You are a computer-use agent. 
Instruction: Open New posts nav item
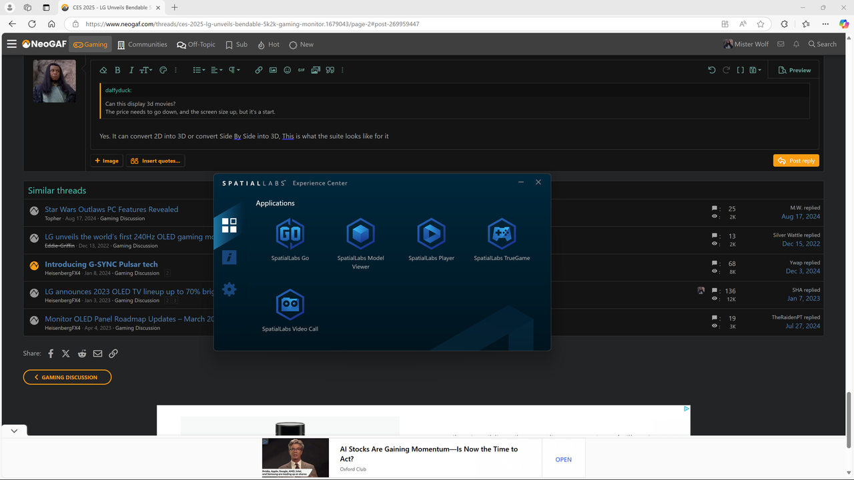pos(301,45)
